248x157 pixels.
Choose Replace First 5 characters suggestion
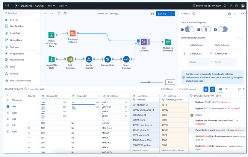[217, 108]
